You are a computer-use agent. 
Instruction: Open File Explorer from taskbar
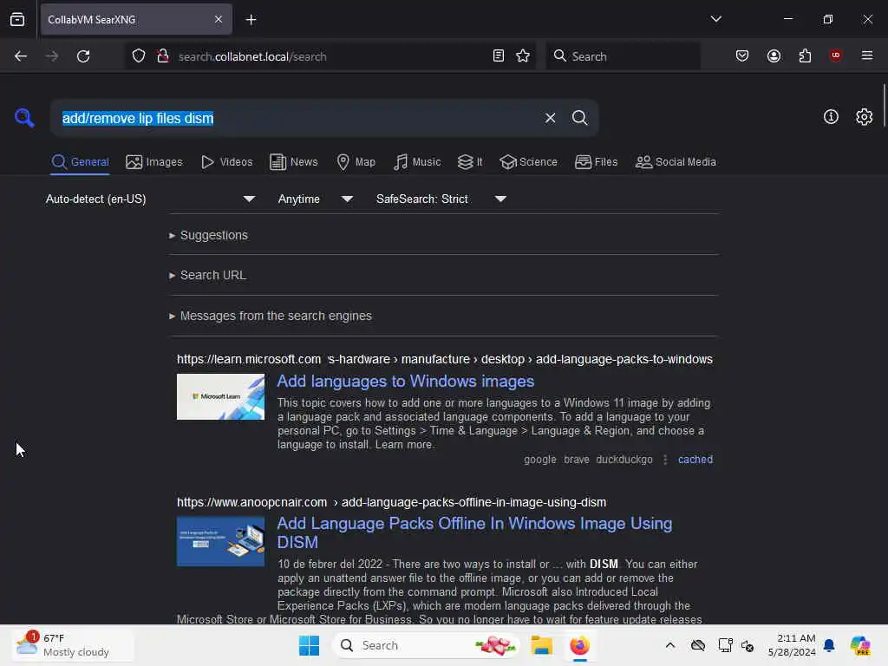click(541, 645)
